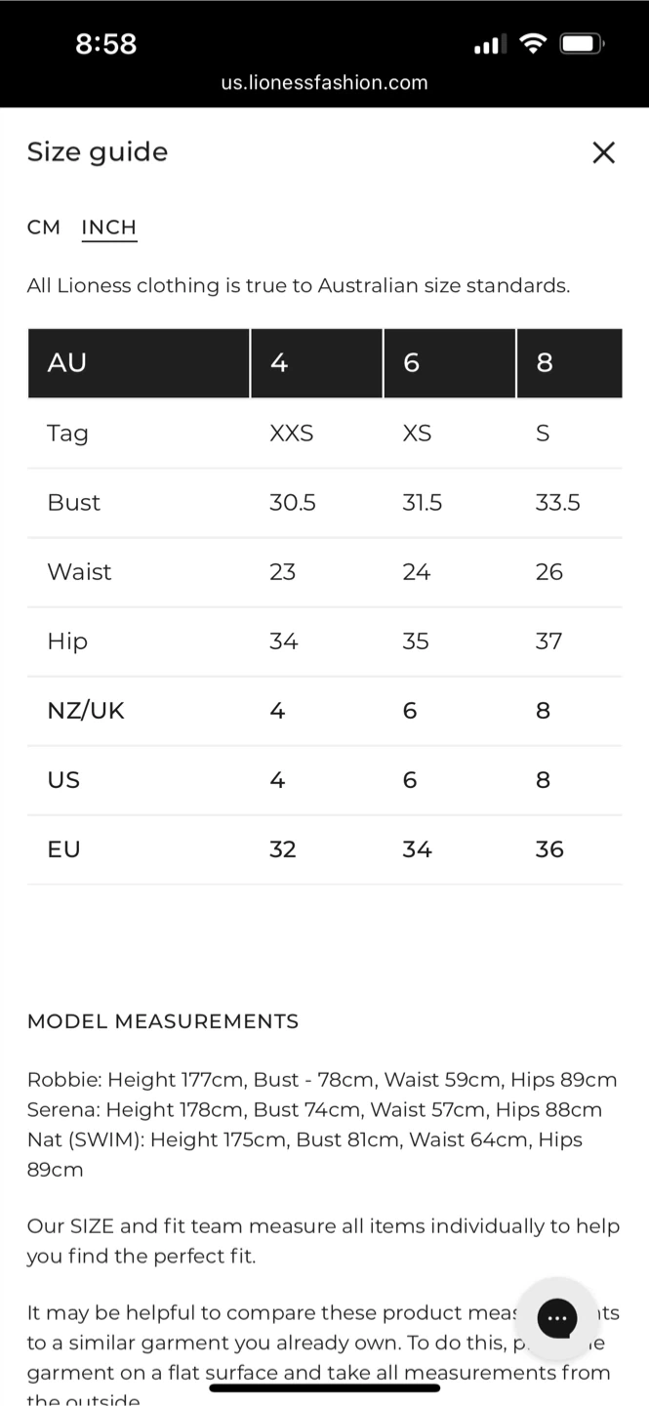Viewport: 649px width, 1406px height.
Task: Click the Size guide heading
Action: click(98, 152)
